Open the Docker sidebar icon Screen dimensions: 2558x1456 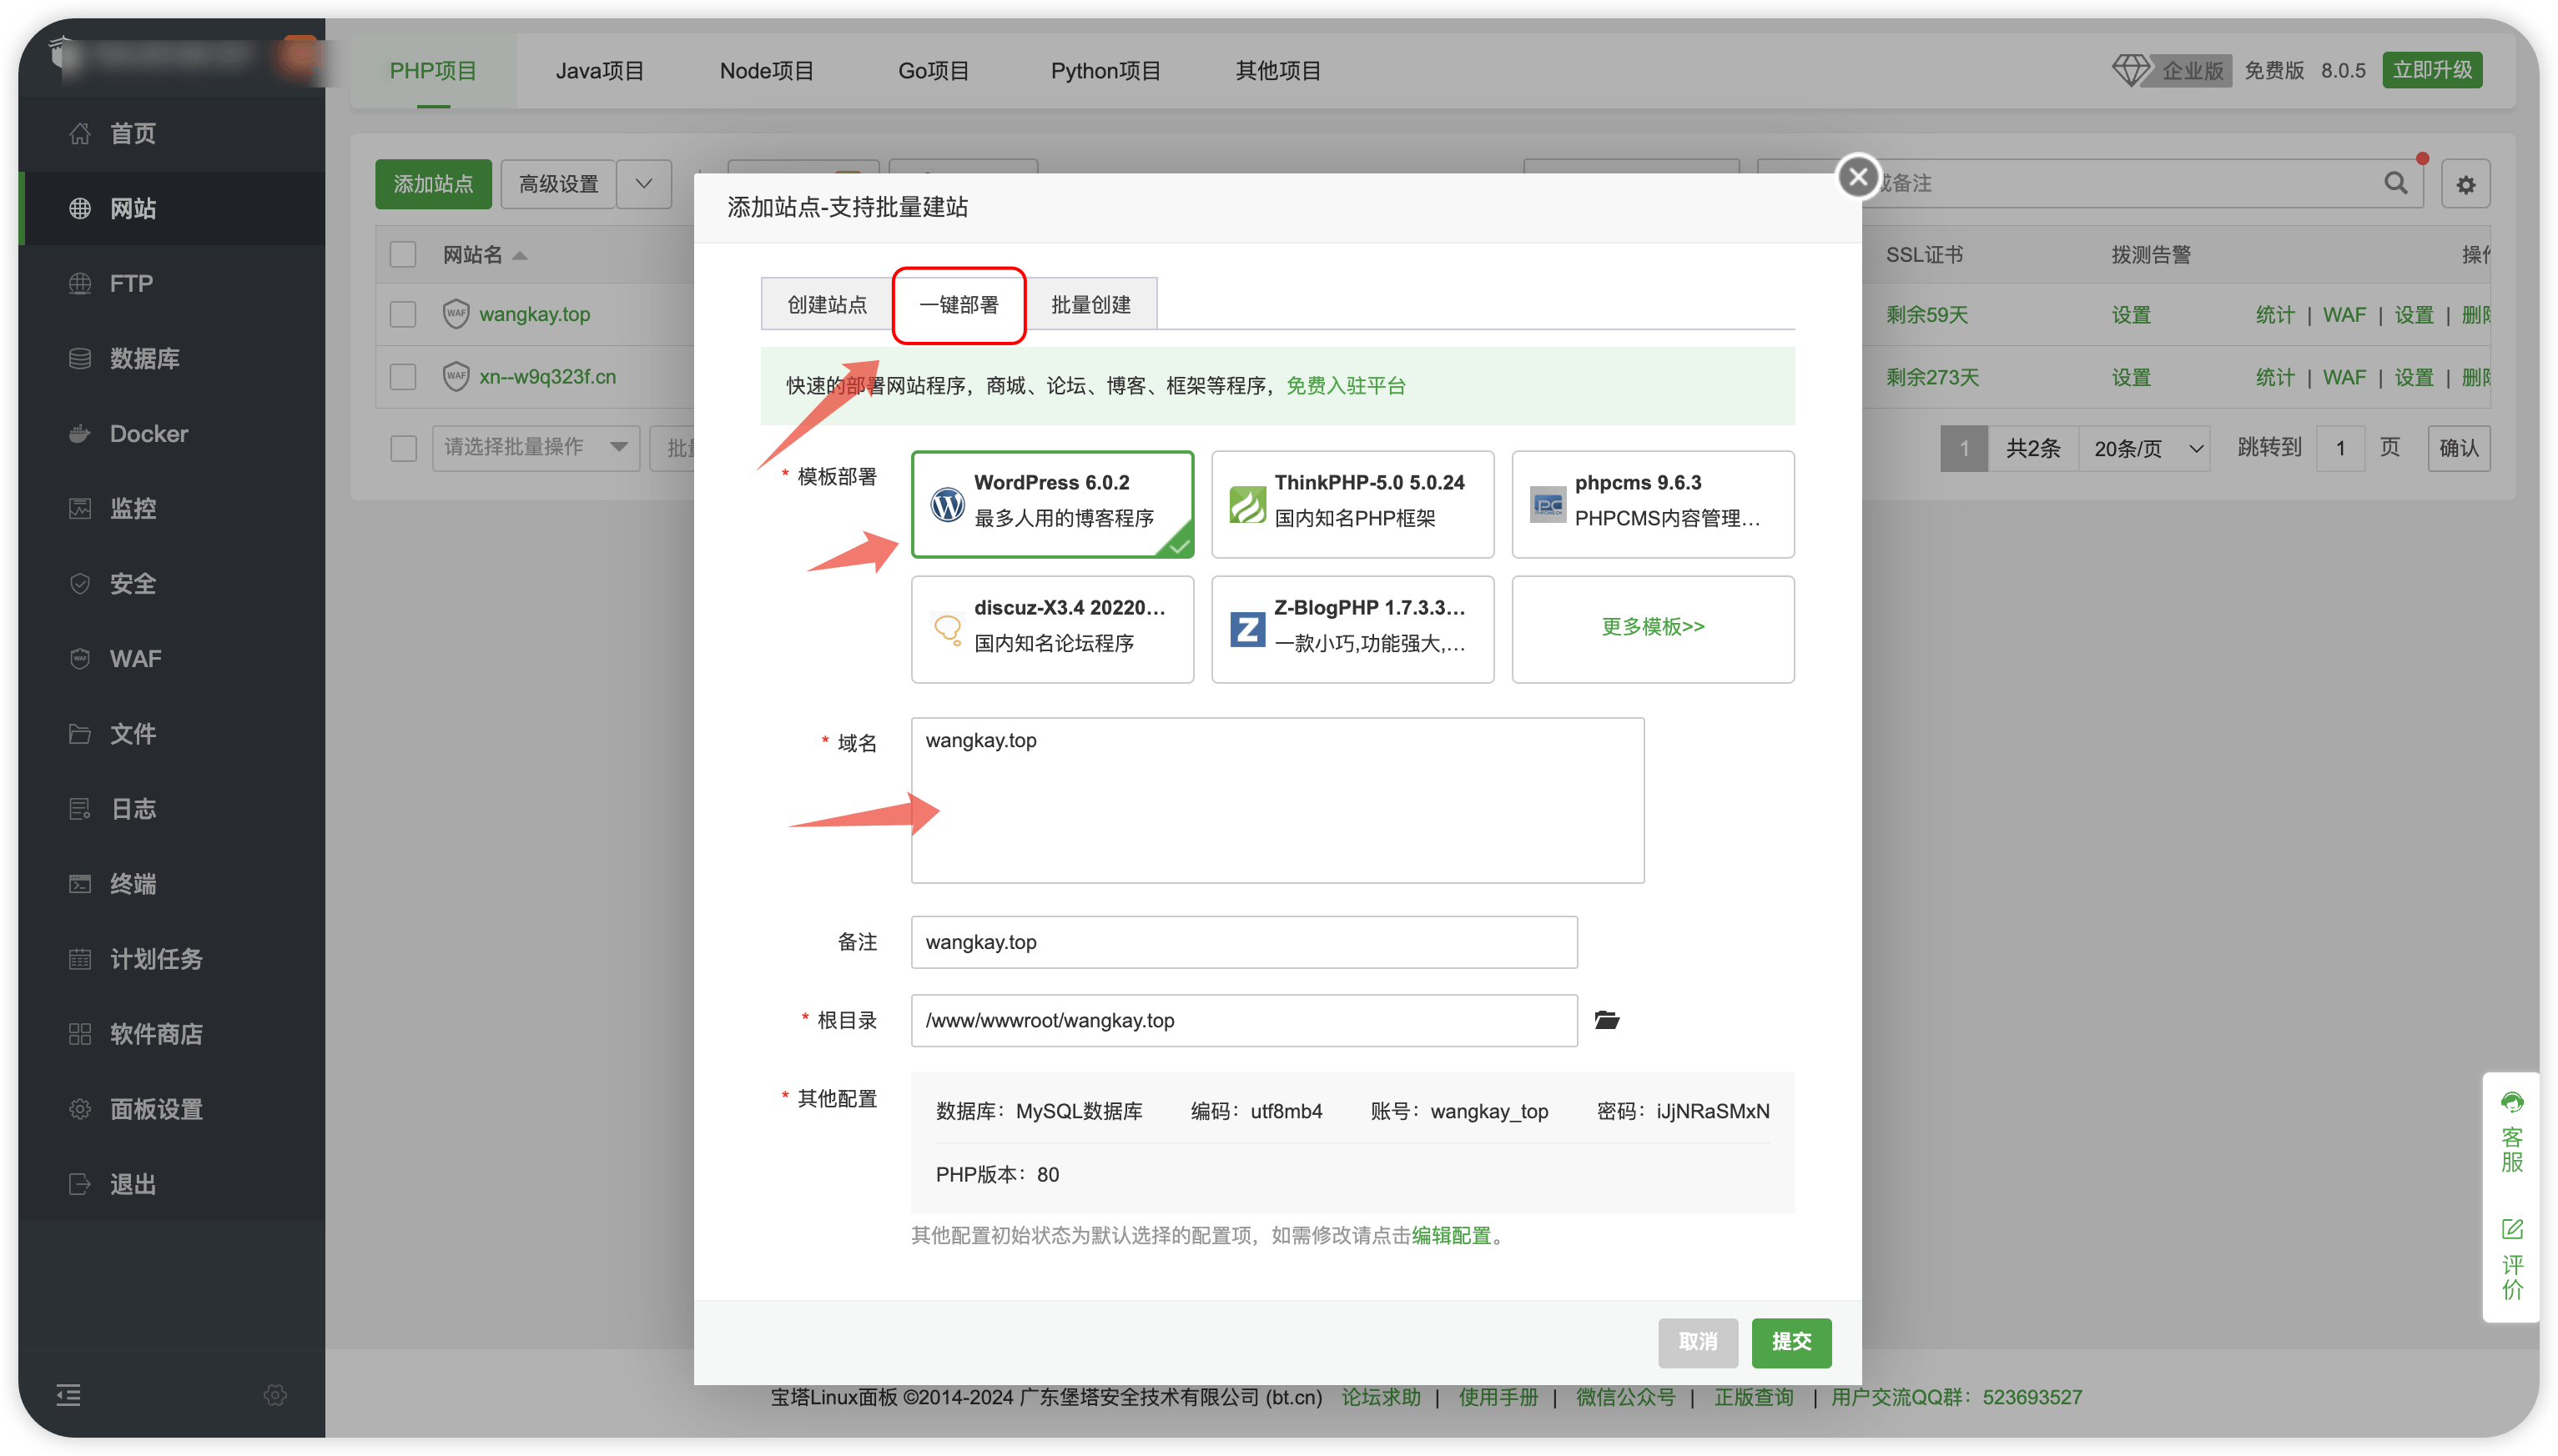tap(80, 434)
